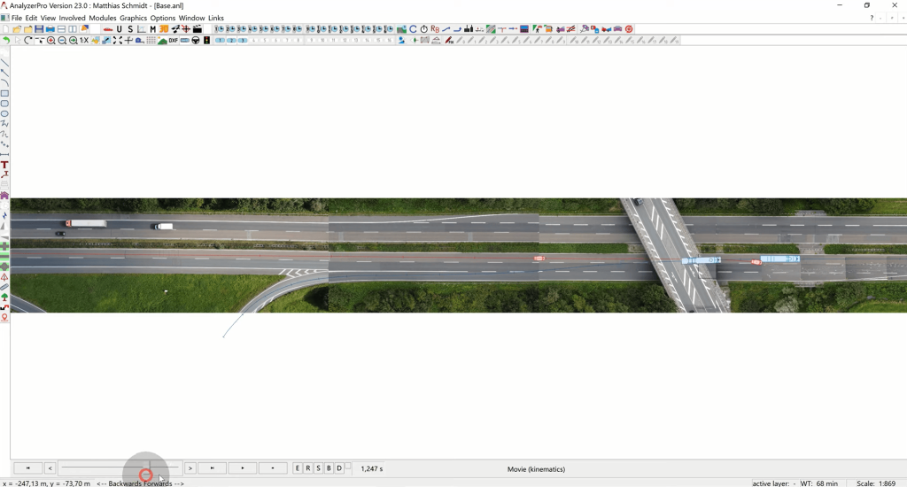Click the DXF import toolbar icon

174,41
